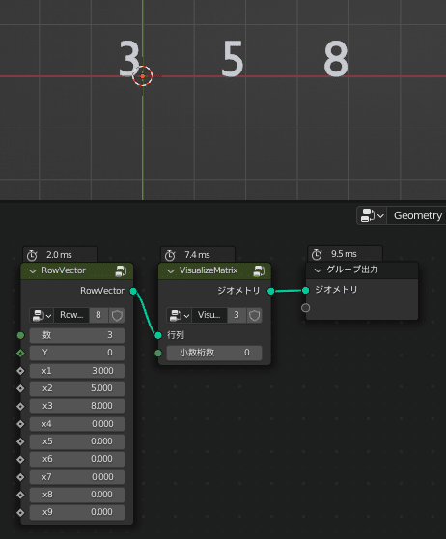446x539 pixels.
Task: Open the Geometry node tree browse dropdown
Action: tap(372, 215)
